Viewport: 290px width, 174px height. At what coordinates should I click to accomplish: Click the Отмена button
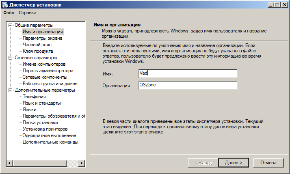click(268, 162)
